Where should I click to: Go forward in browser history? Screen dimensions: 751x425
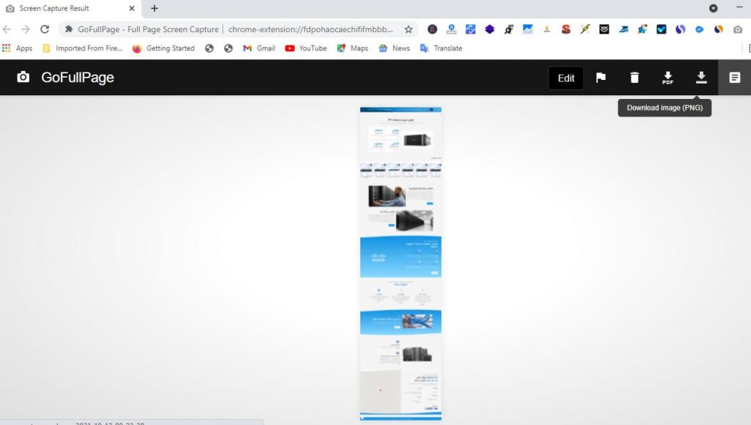(26, 29)
